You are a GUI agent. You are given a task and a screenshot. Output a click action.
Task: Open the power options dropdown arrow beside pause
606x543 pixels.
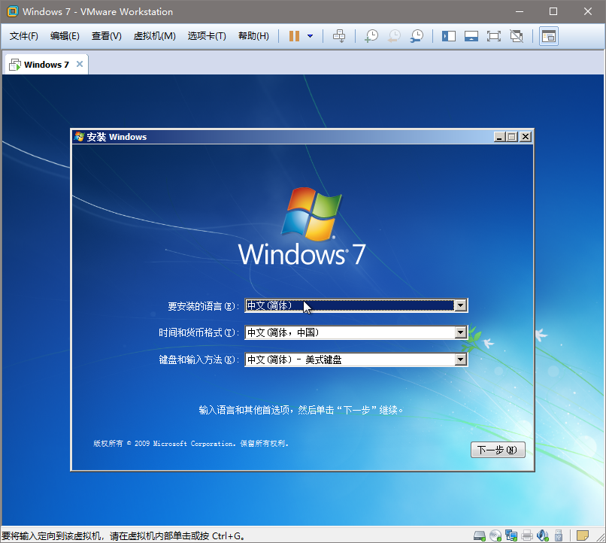[x=310, y=36]
